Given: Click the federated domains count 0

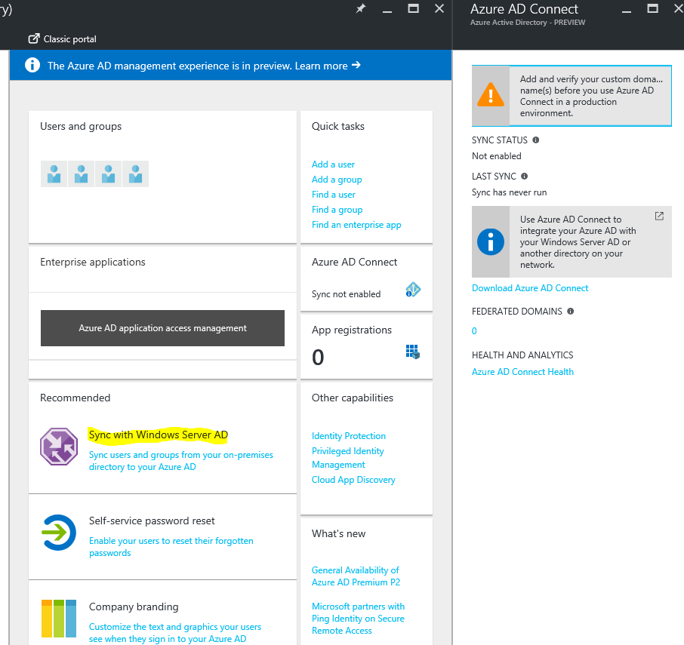Looking at the screenshot, I should tap(474, 330).
